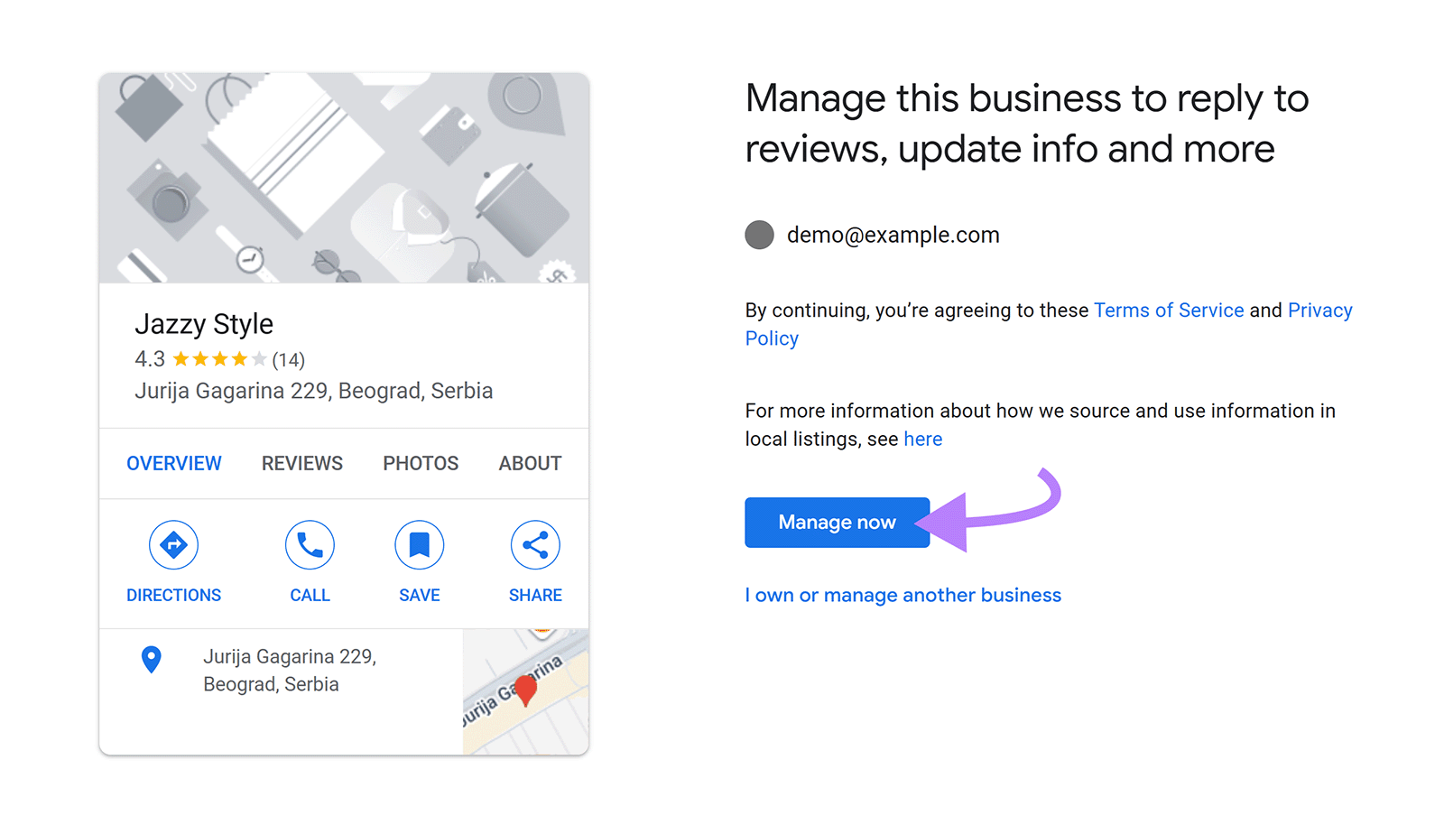Image resolution: width=1444 pixels, height=834 pixels.
Task: Stay on the OVERVIEW tab
Action: click(x=173, y=463)
